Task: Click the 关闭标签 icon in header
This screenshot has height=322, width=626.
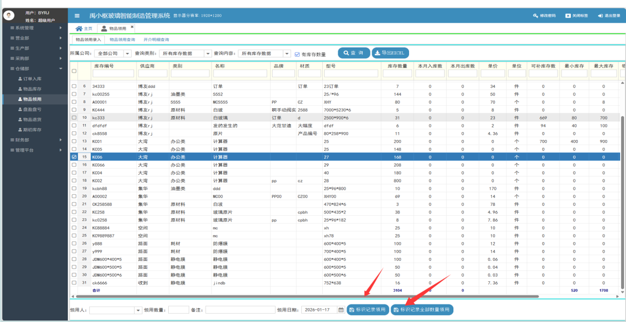Action: pos(568,16)
